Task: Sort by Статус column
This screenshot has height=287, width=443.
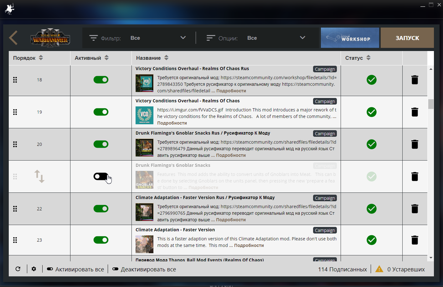Action: pos(358,58)
